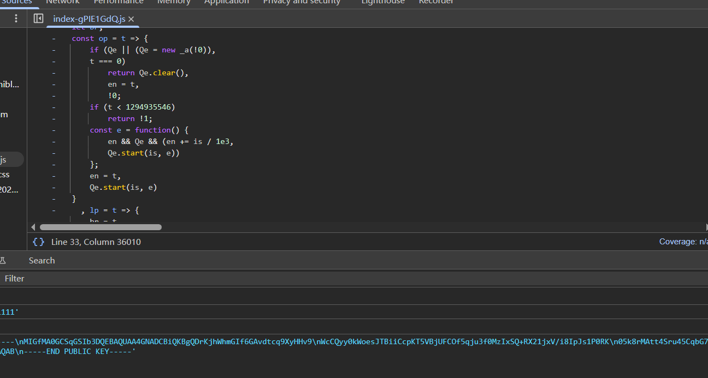Click the flask icon beside Search tab
The width and height of the screenshot is (708, 378).
click(3, 261)
